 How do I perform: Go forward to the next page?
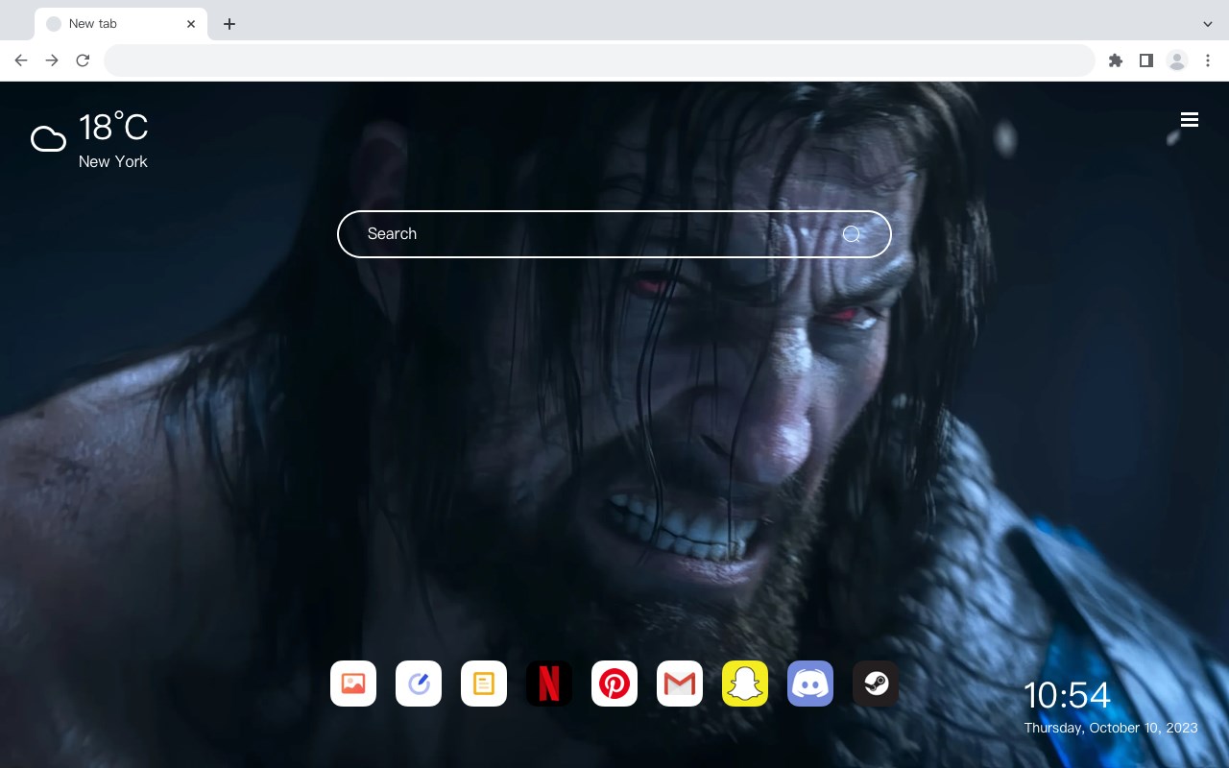click(52, 60)
